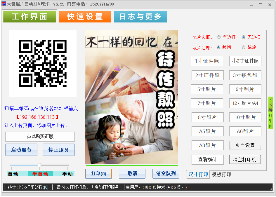Close the 天健照片自动打印软件 window
276x197 pixels.
tap(270, 5)
